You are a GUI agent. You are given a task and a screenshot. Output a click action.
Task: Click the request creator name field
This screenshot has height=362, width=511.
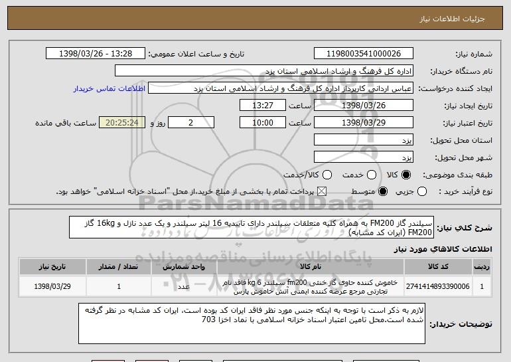coord(281,88)
